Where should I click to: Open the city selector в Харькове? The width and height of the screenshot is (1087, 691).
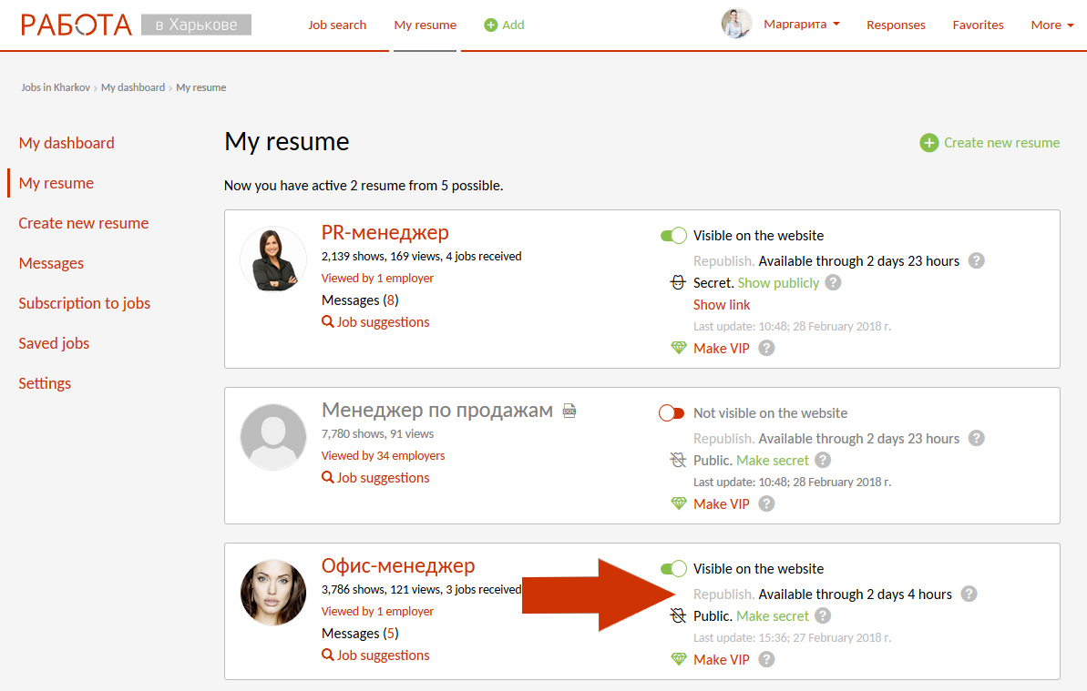coord(196,25)
